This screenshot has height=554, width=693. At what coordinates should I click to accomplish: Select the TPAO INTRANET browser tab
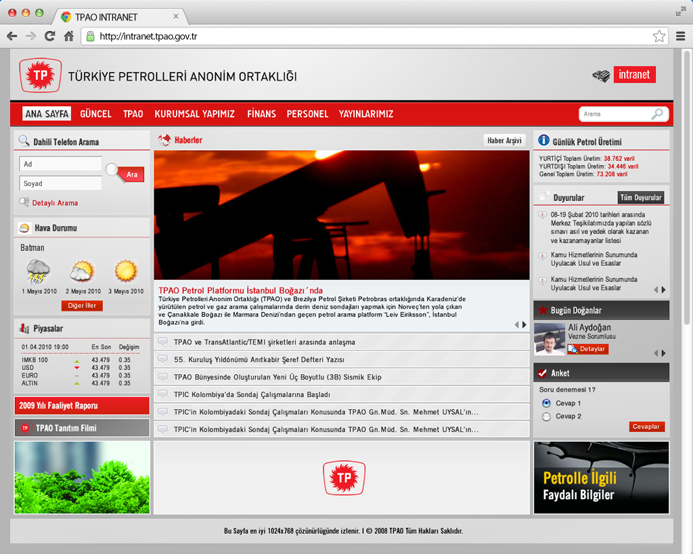point(119,17)
